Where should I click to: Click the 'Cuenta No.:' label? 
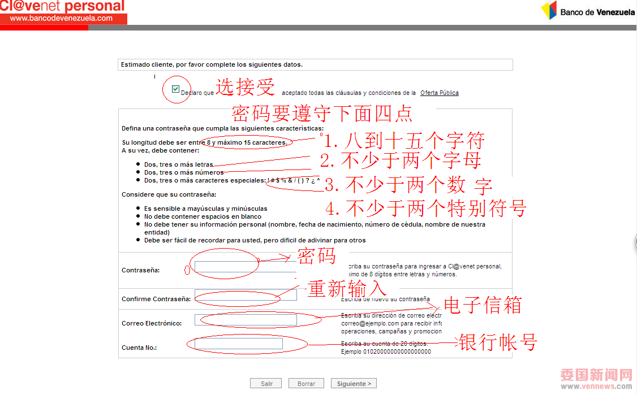pyautogui.click(x=139, y=348)
